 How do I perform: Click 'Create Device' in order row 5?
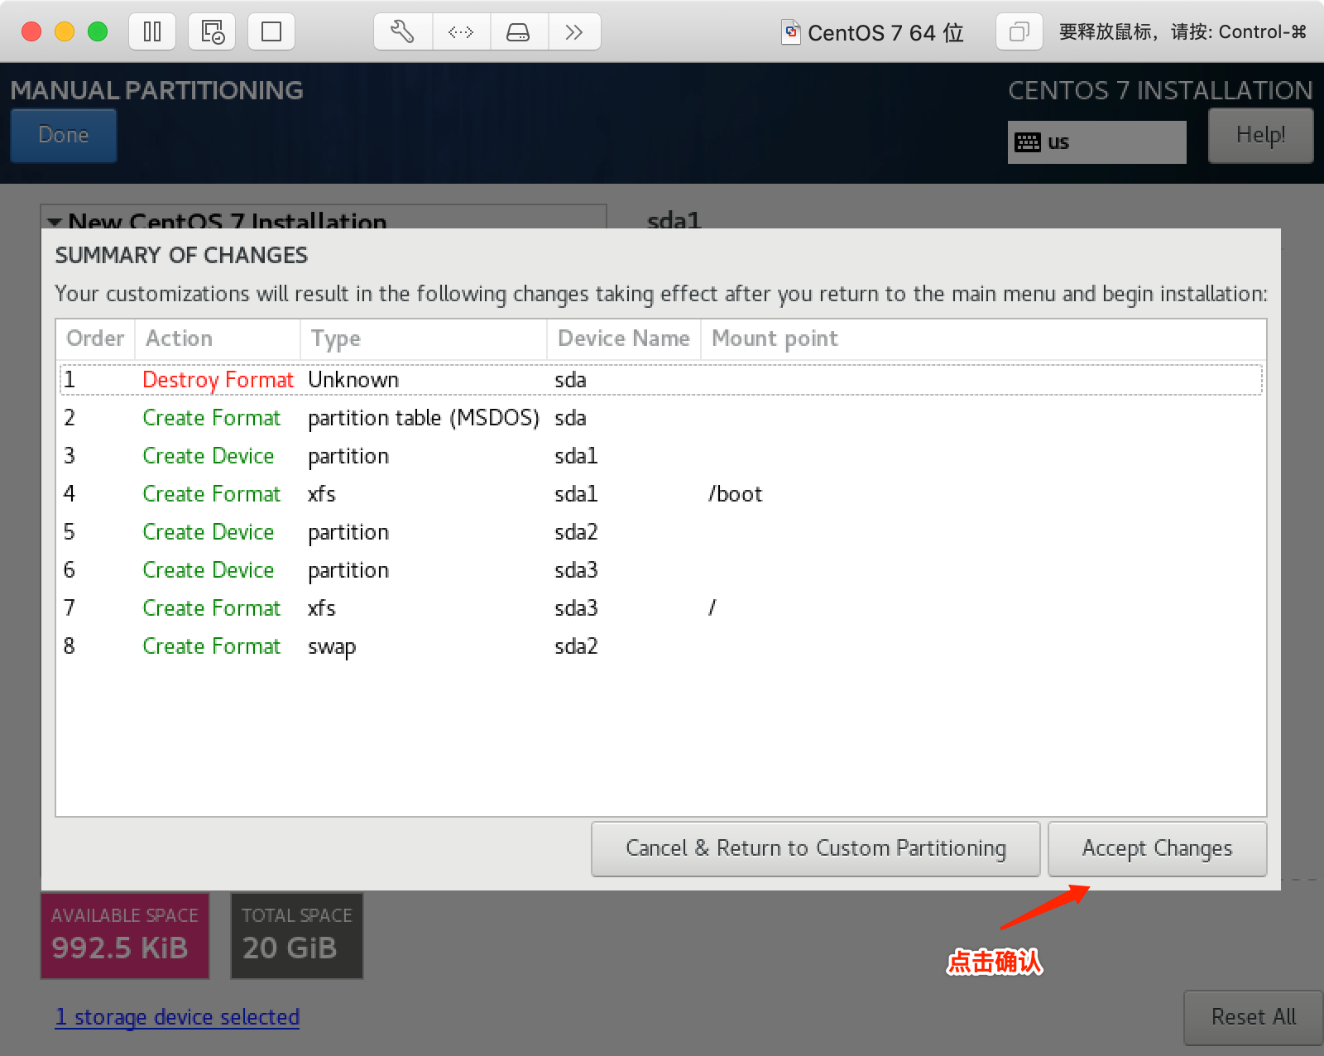click(208, 532)
